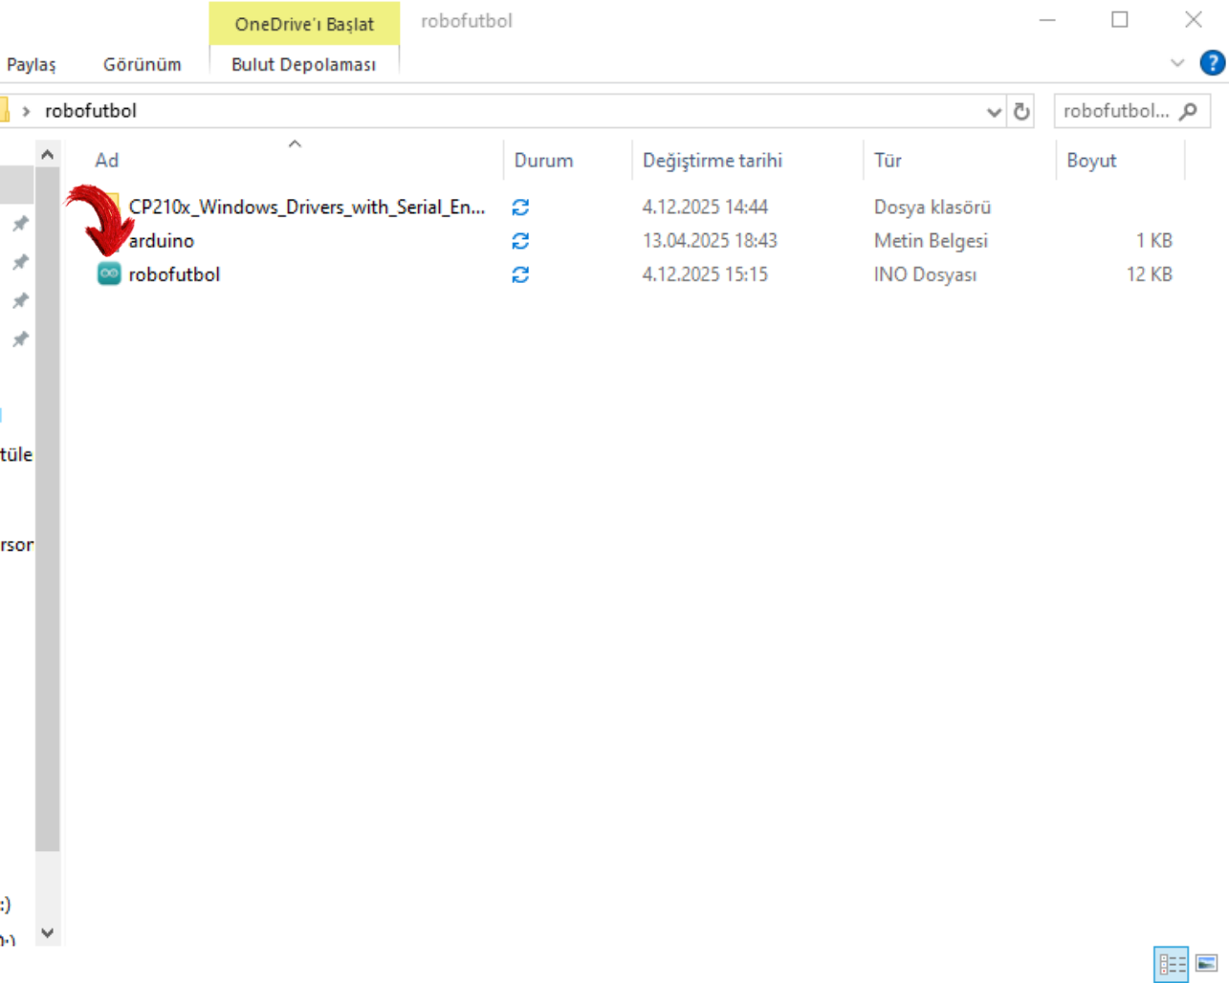Expand the ribbon using the chevron
The height and width of the screenshot is (983, 1229).
click(1177, 63)
